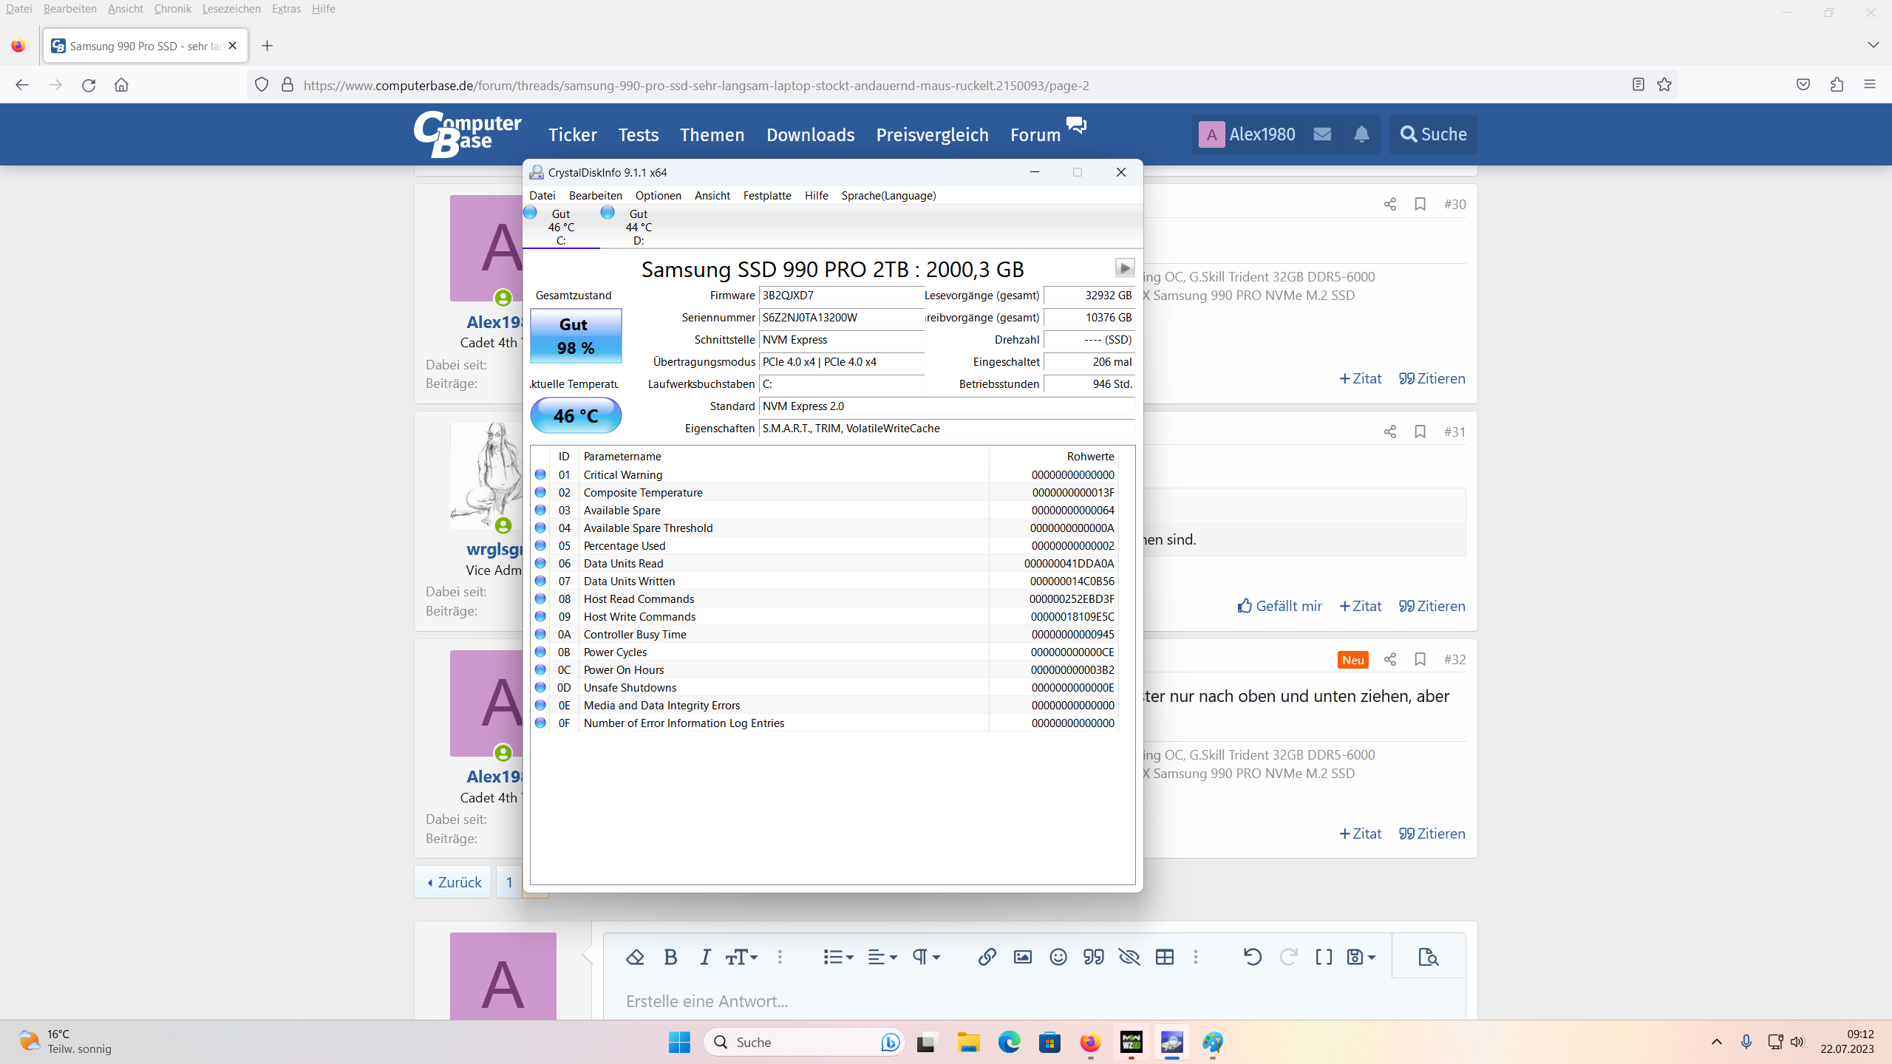Image resolution: width=1892 pixels, height=1064 pixels.
Task: Go to the Firefox home page
Action: 122,85
